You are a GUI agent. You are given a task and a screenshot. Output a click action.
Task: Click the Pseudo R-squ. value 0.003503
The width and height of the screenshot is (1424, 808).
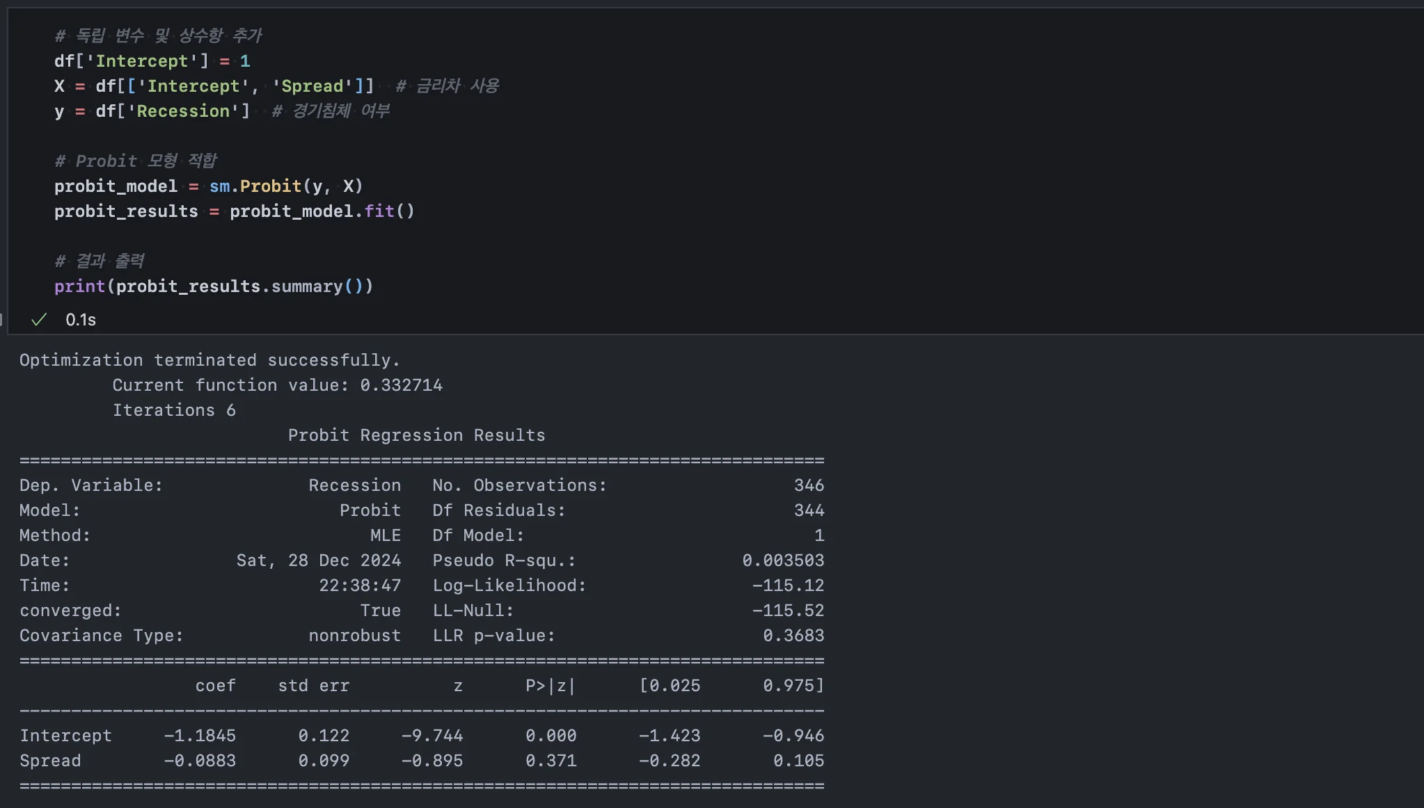click(x=783, y=560)
